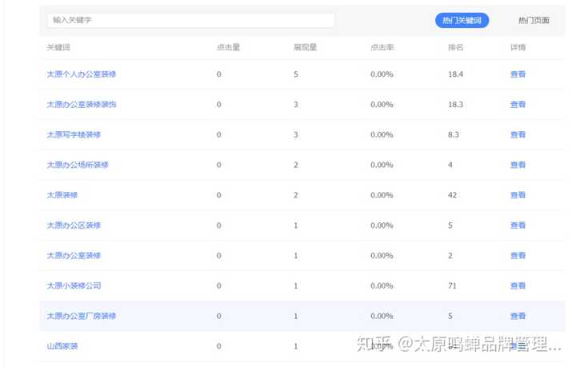Click the 关键词 column header

(58, 47)
